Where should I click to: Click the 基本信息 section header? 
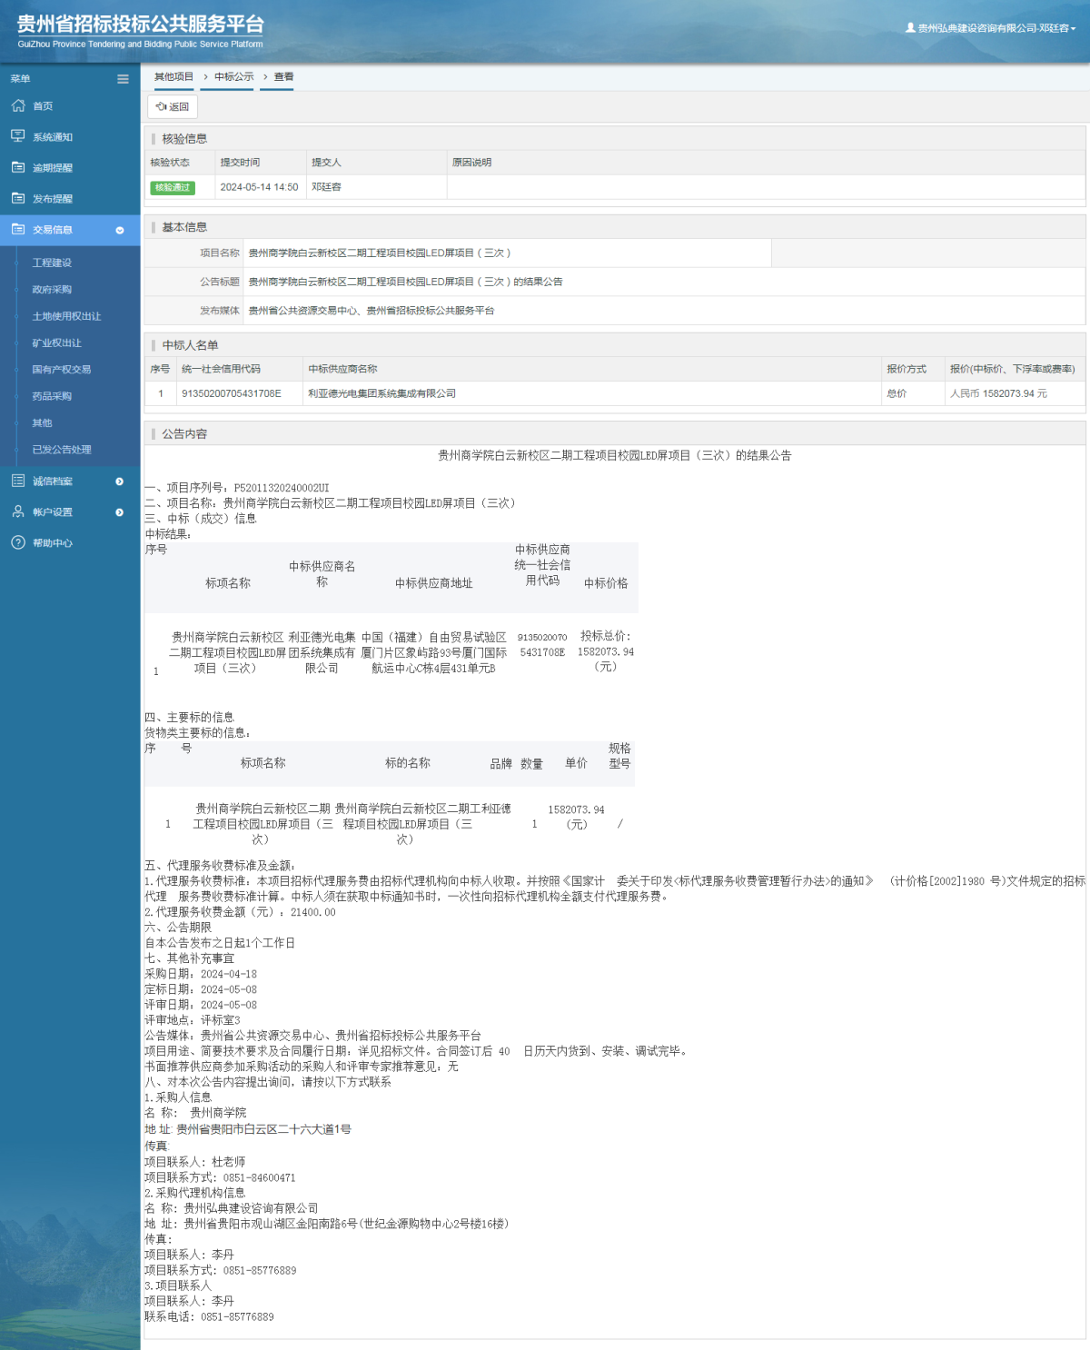184,227
